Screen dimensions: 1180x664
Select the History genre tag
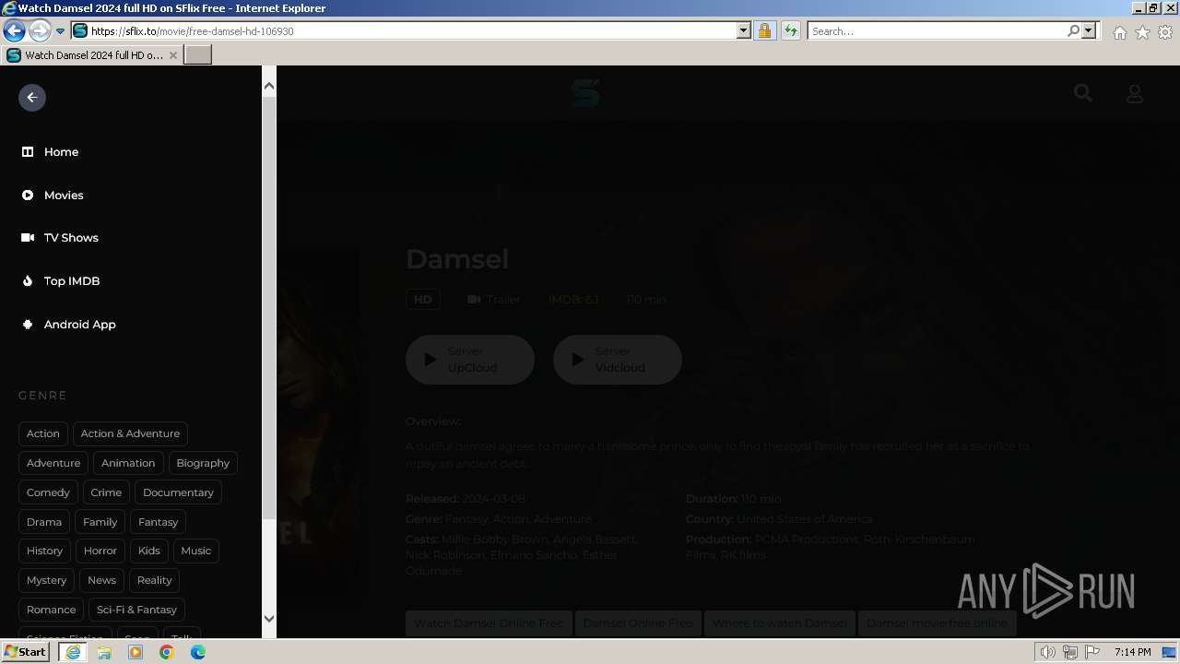point(44,551)
